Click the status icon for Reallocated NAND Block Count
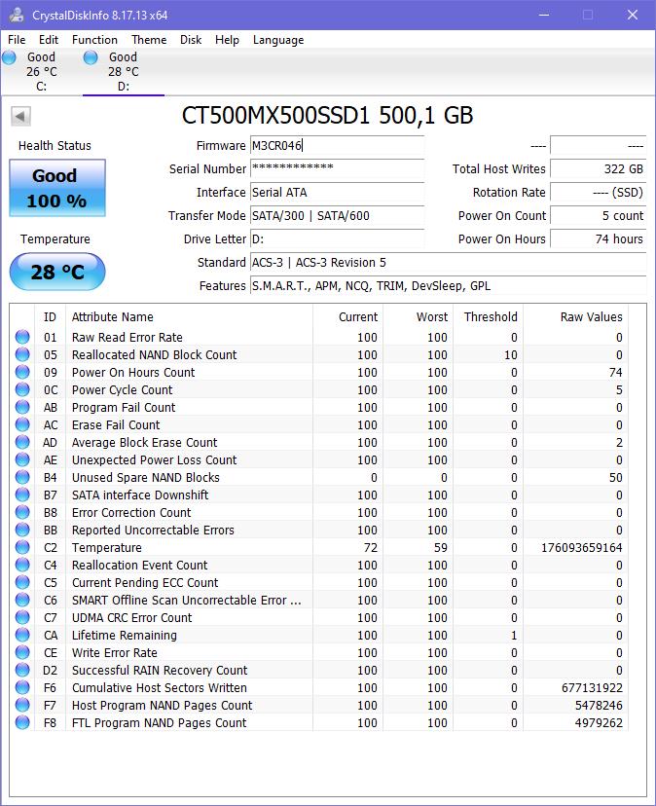The image size is (656, 806). [22, 354]
